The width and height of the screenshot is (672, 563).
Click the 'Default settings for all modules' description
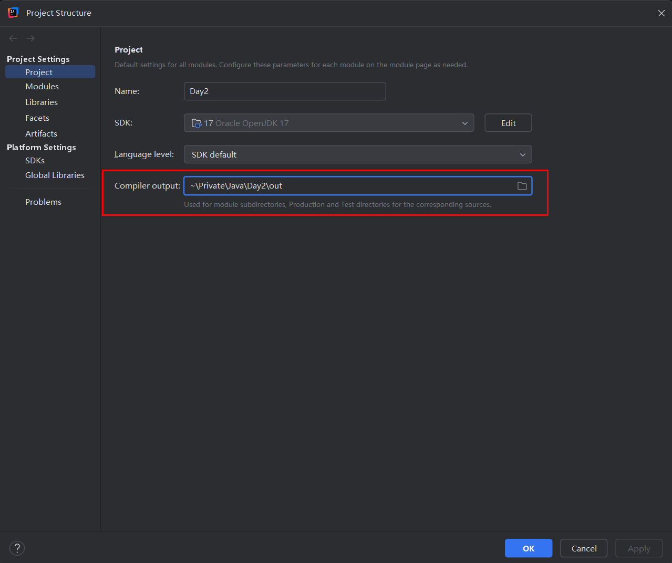click(x=291, y=65)
